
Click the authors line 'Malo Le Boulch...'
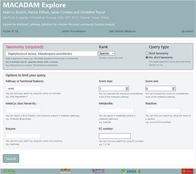[x=54, y=12]
